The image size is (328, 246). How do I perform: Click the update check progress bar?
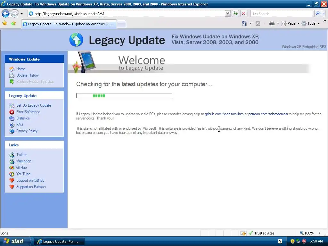(124, 95)
